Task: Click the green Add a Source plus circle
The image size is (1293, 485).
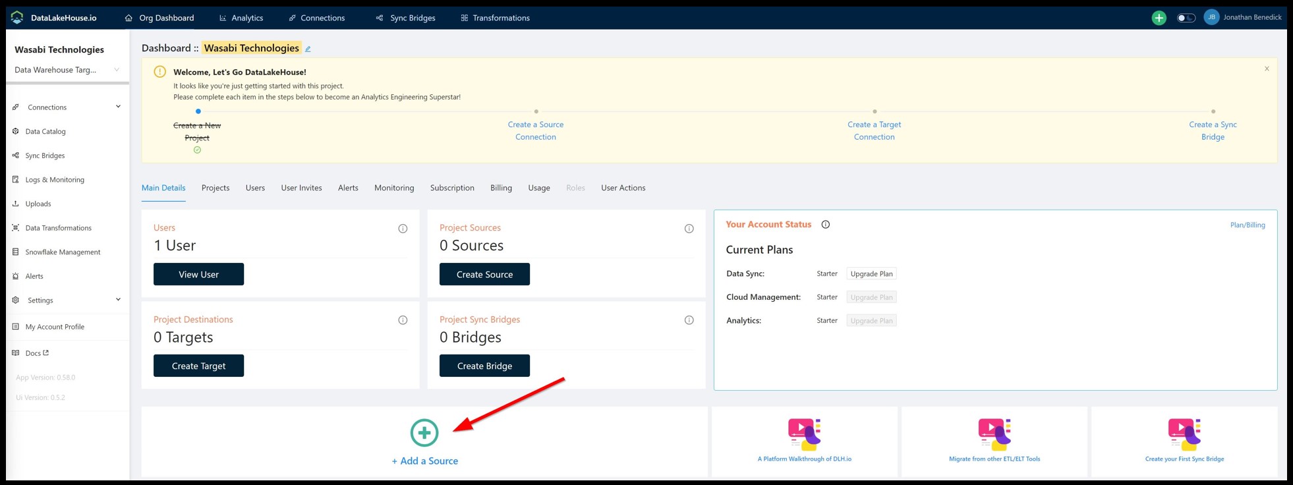Action: coord(424,433)
